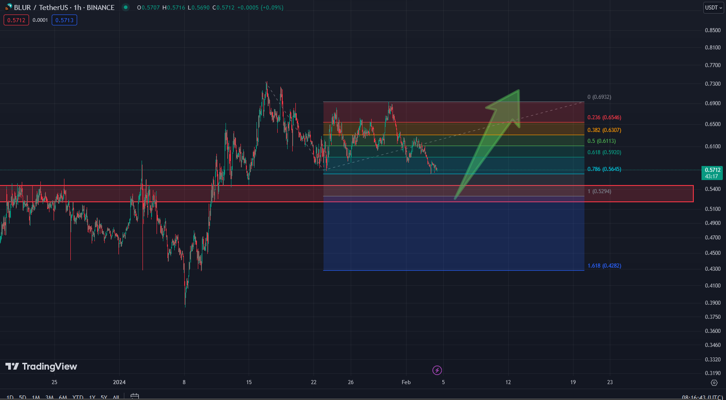Click the red 0.5712 sell price button

[16, 20]
